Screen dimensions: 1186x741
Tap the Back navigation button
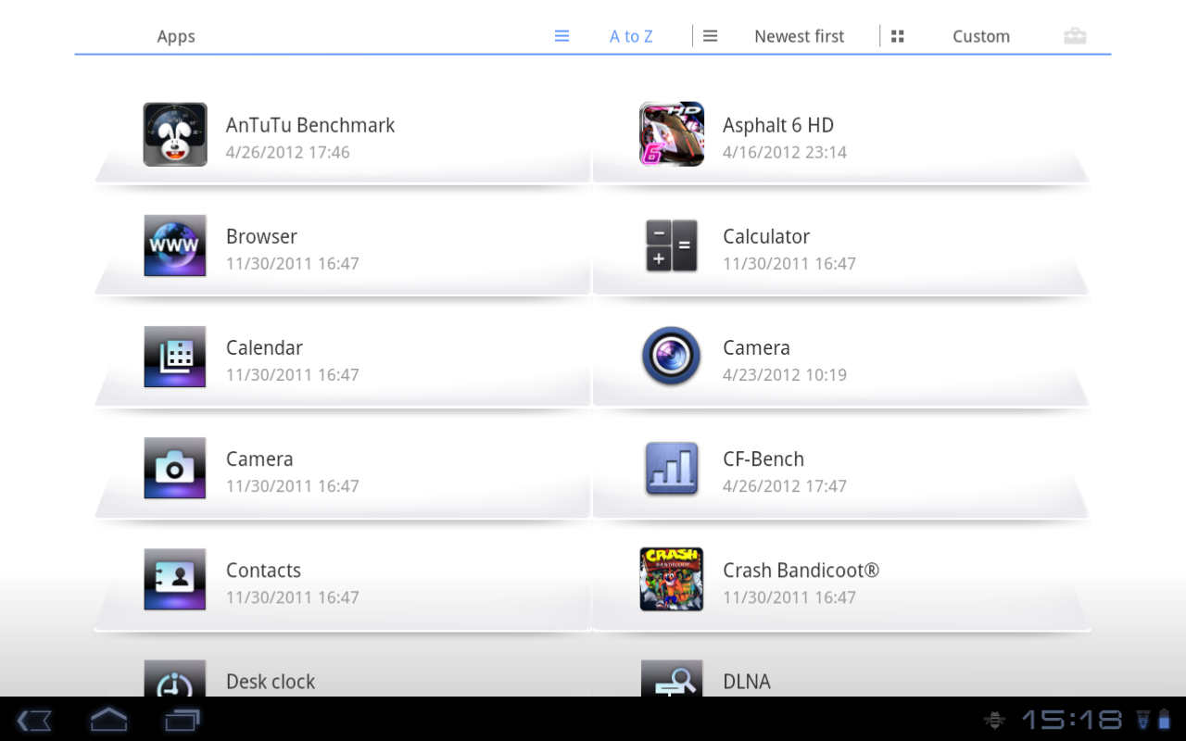click(33, 720)
